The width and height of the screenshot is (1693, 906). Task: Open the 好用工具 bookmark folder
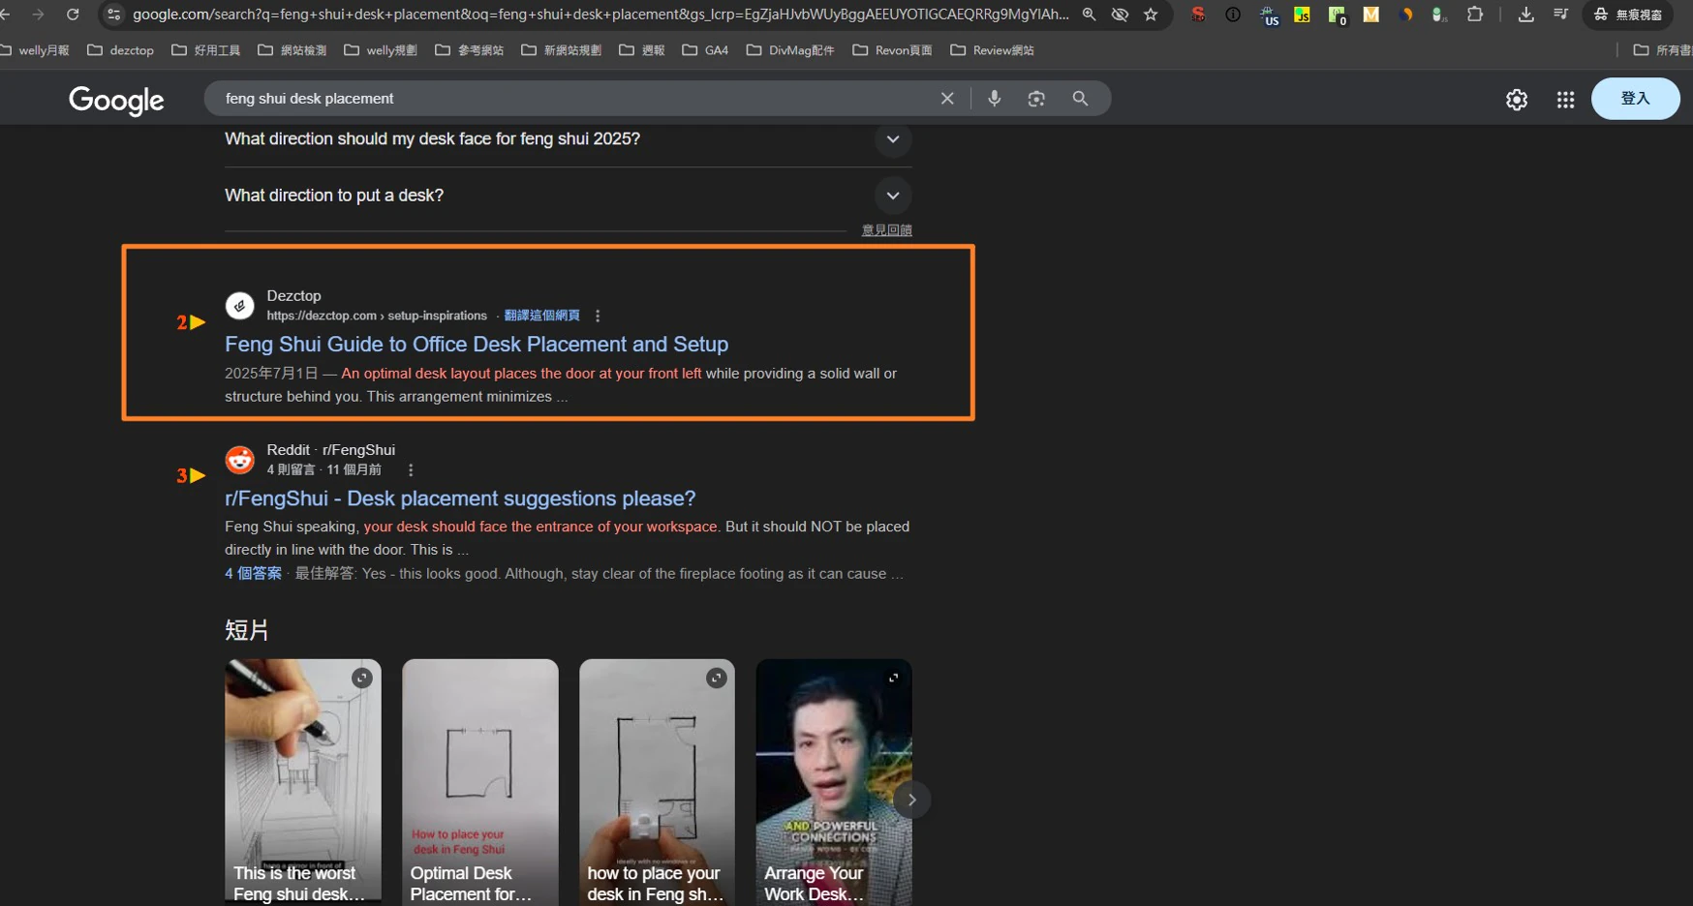click(x=206, y=50)
